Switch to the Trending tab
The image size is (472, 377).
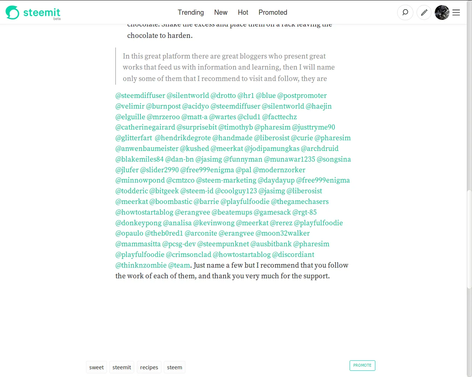191,13
